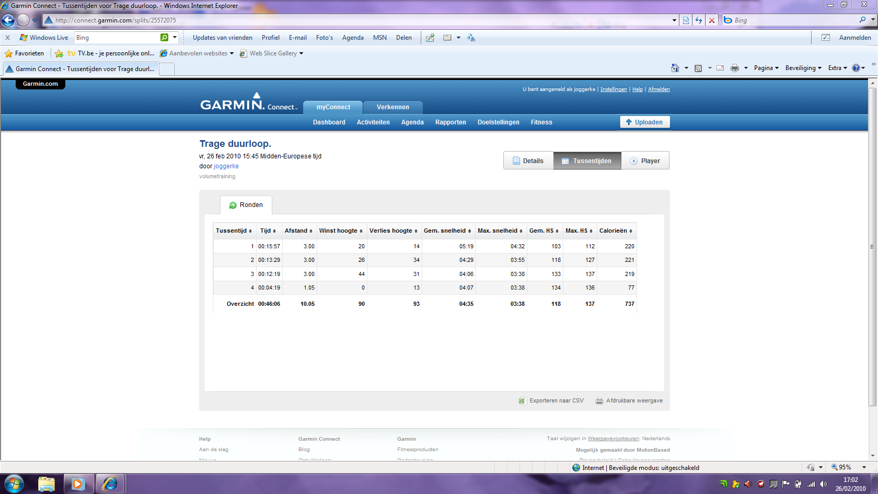Click the Weergavevoorkeuren link
This screenshot has width=878, height=494.
[614, 439]
